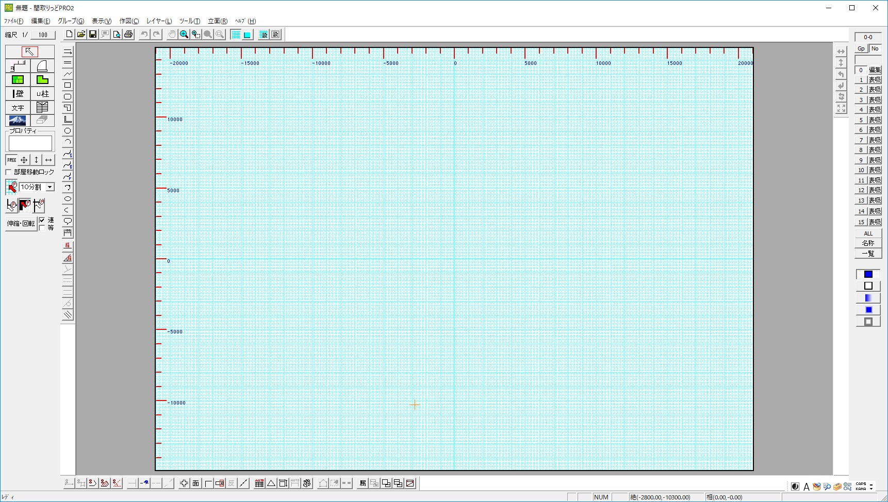Click the ALL layers button

(x=868, y=233)
